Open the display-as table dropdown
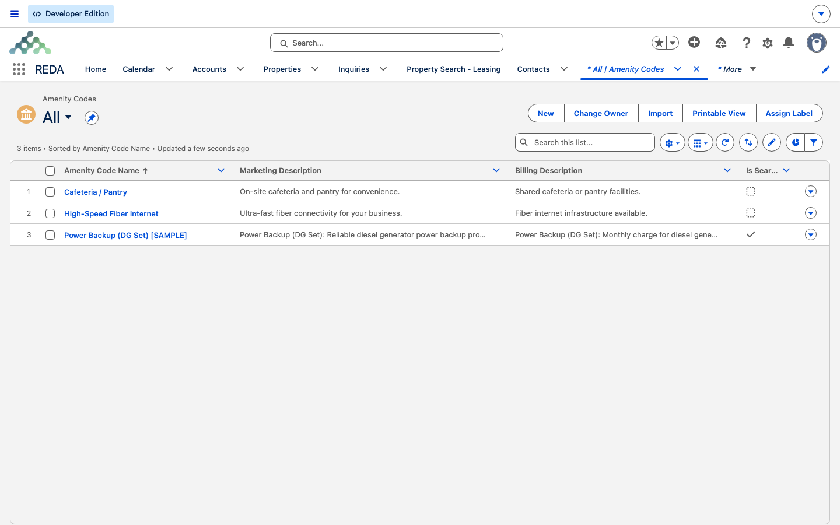This screenshot has height=525, width=840. (x=700, y=142)
